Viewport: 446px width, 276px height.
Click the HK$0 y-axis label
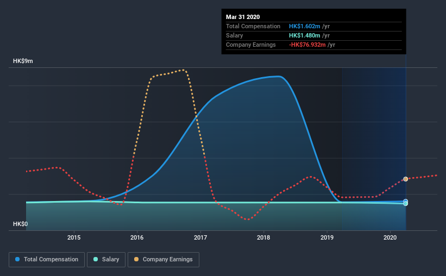click(x=21, y=224)
